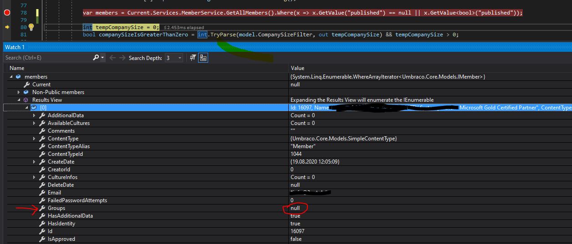Viewport: 572px width, 244px height.
Task: Collapse the [0] result item
Action: coord(27,108)
